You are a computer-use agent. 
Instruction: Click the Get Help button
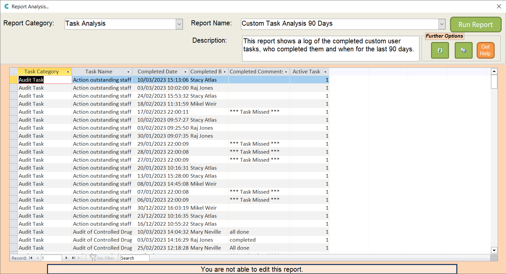485,50
